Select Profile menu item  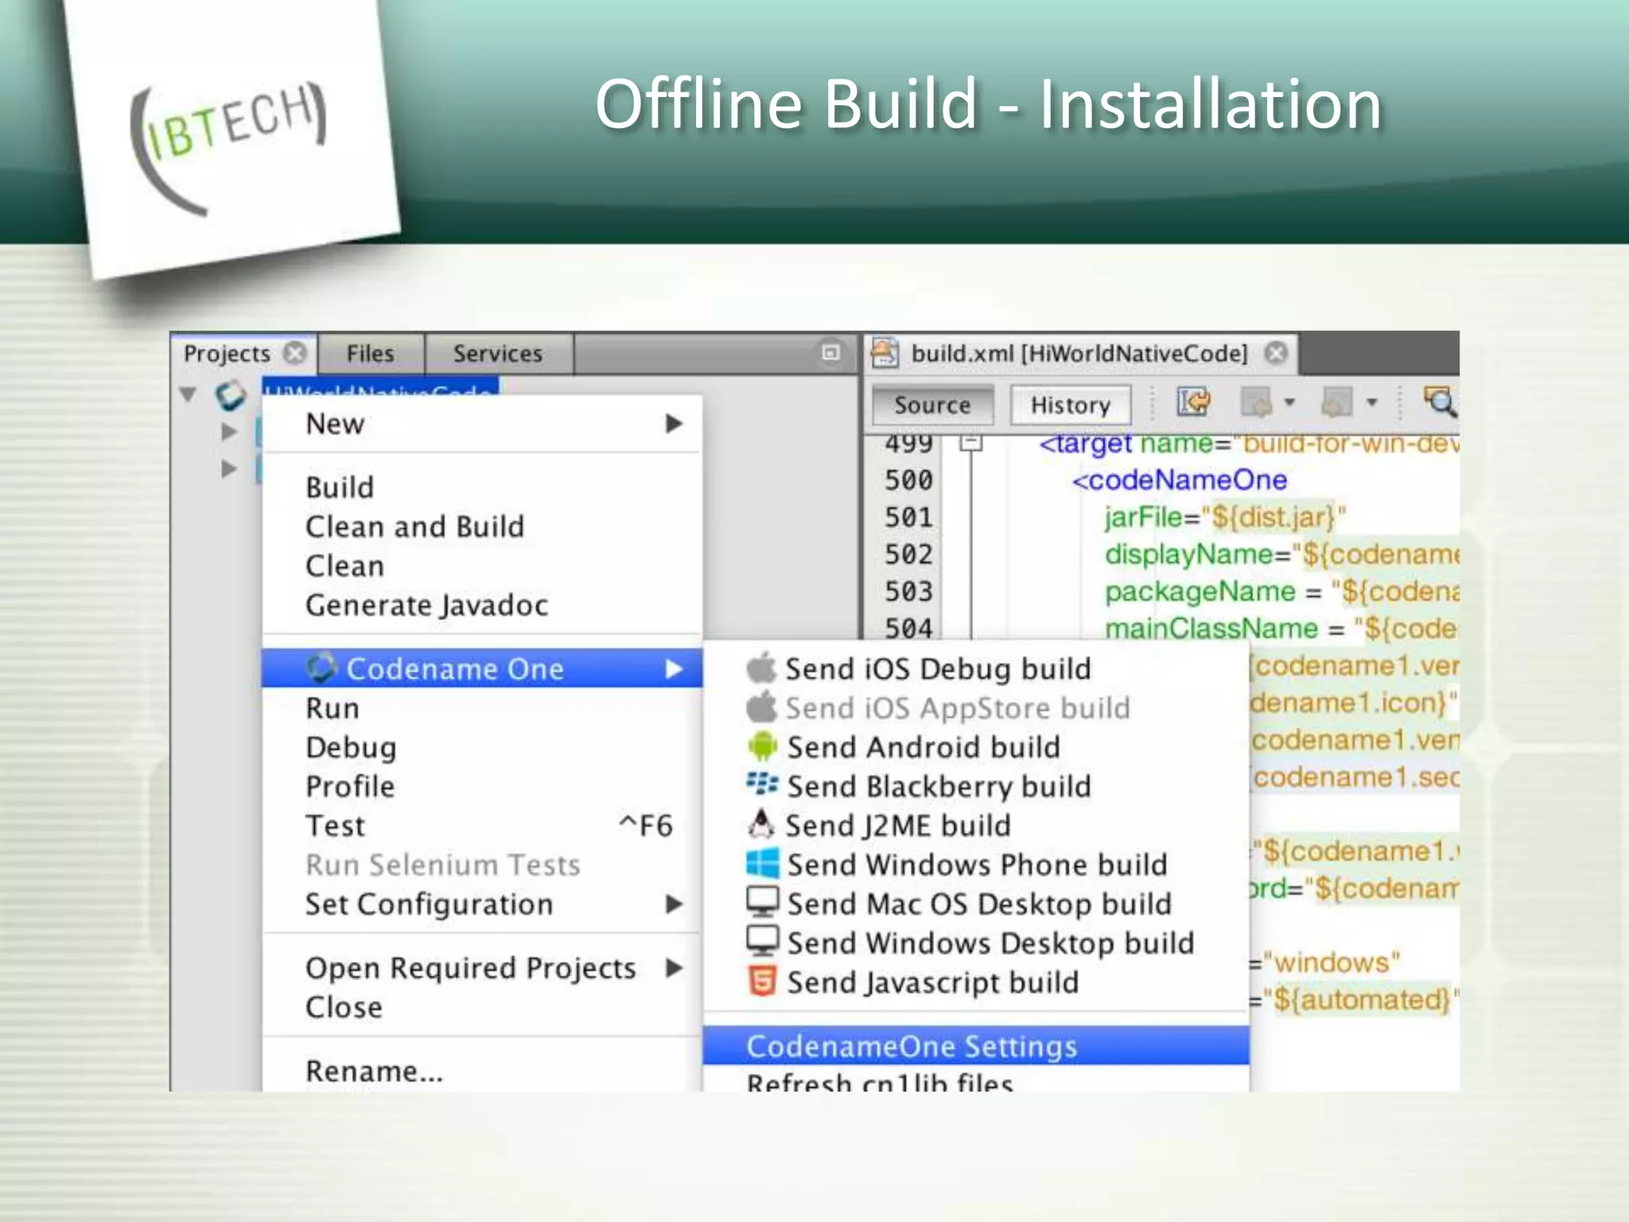(482, 786)
